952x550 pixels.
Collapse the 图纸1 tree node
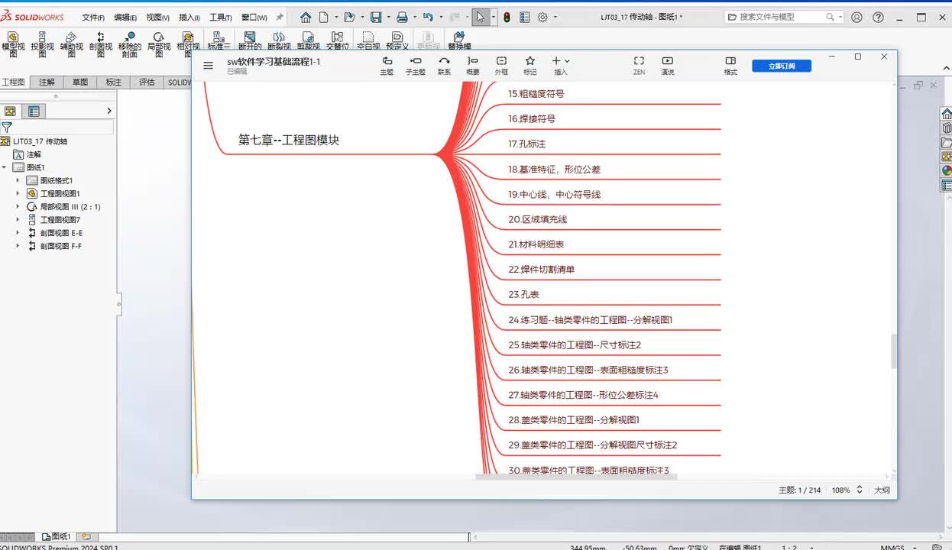pyautogui.click(x=5, y=167)
